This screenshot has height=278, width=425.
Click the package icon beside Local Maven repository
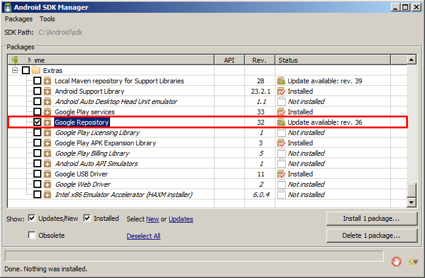(x=47, y=81)
